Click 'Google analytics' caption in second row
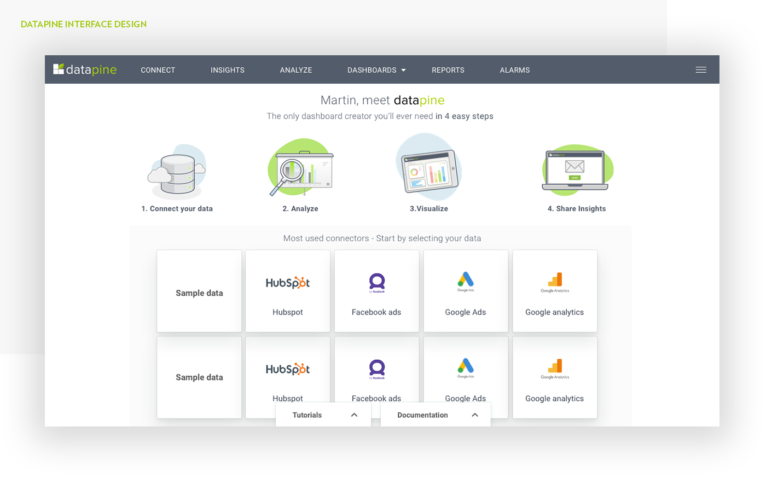 pos(555,399)
